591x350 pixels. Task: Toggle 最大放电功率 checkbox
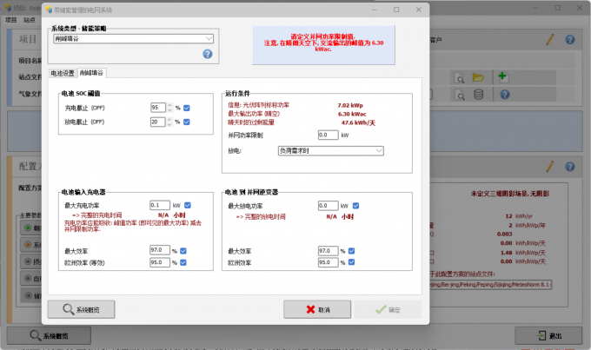[355, 206]
